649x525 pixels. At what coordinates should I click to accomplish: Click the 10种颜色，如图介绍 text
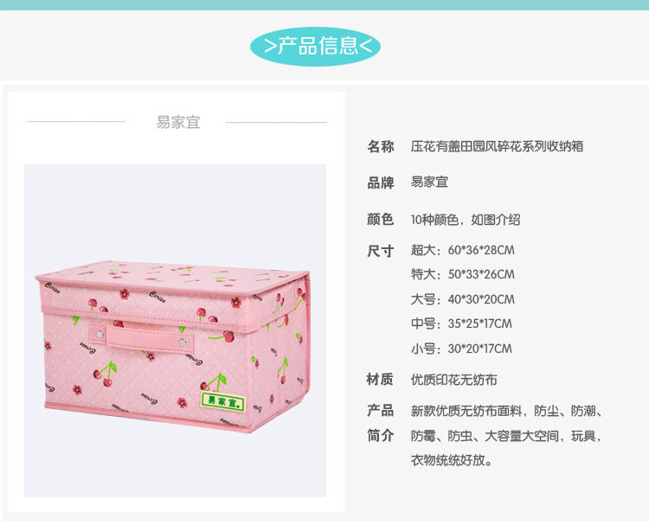coord(466,220)
